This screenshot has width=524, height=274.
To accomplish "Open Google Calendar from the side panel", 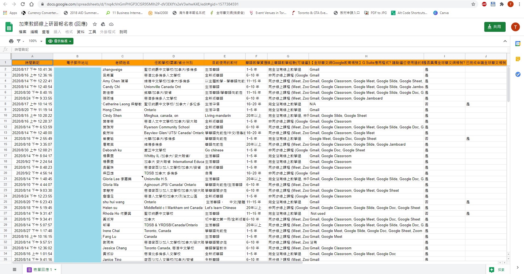I will (517, 43).
